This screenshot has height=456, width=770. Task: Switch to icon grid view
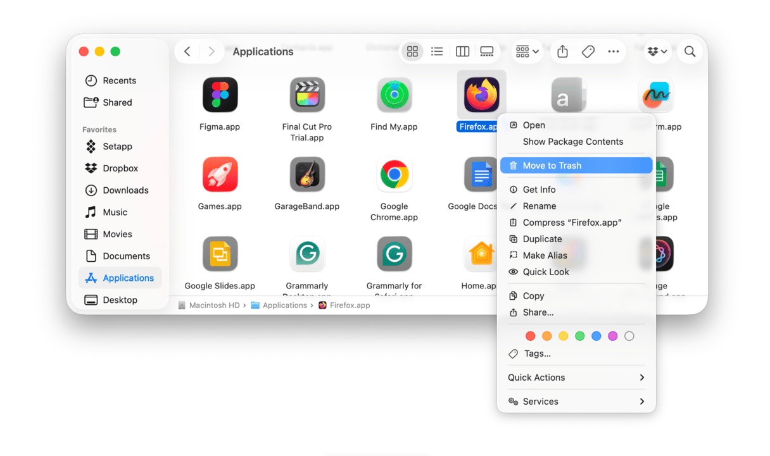pyautogui.click(x=412, y=52)
